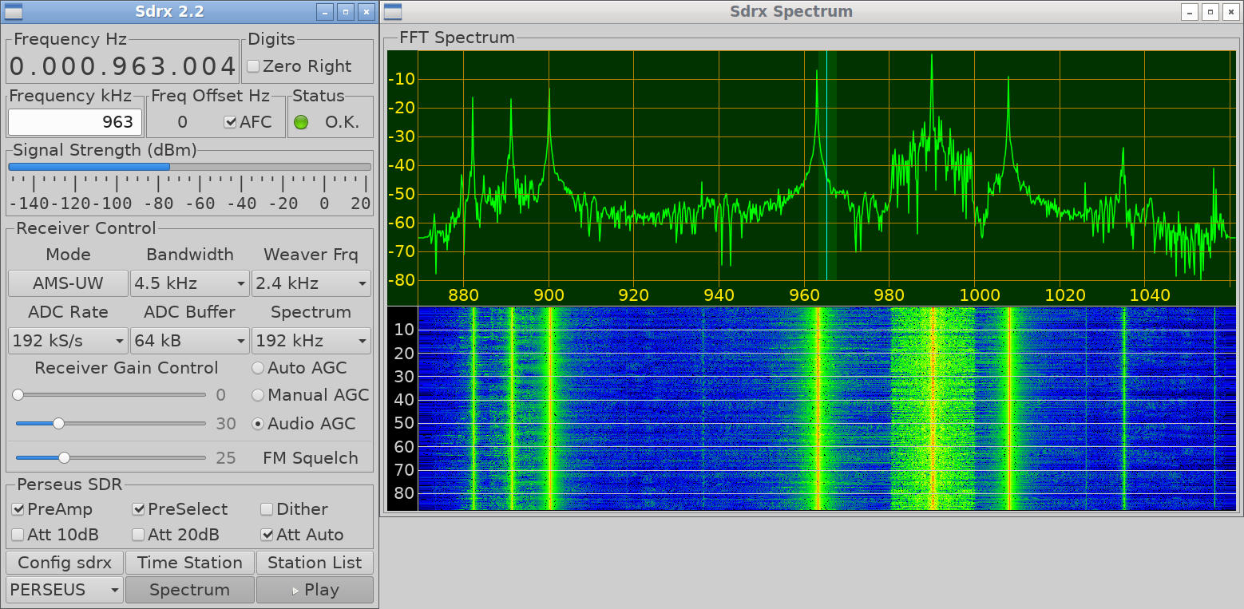The height and width of the screenshot is (609, 1244).
Task: Click the Signal Strength meter bar
Action: 189,167
